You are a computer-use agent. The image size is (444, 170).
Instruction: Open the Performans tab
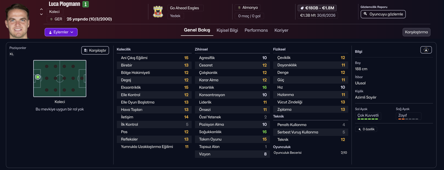256,30
